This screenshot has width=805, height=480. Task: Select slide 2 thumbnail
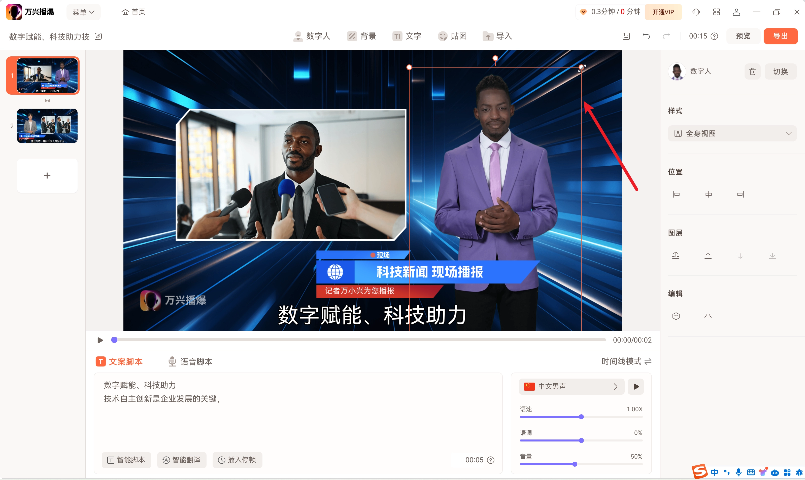47,126
